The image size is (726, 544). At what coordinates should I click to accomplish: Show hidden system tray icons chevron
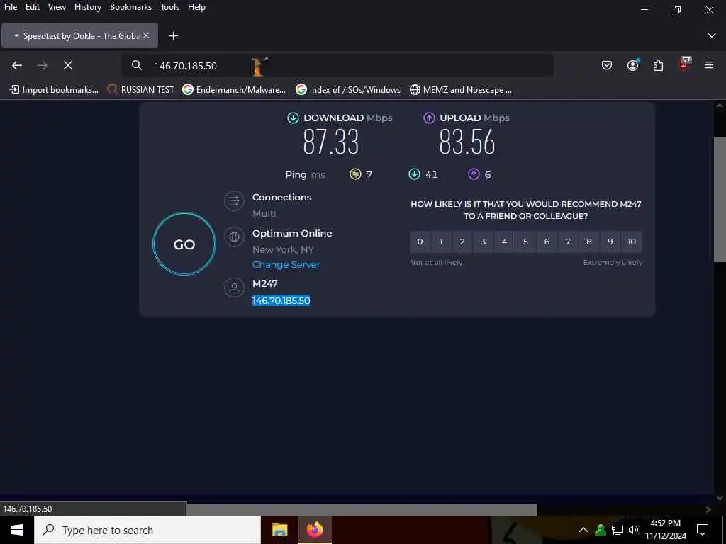pos(583,530)
